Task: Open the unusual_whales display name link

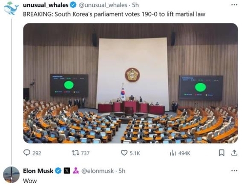Action: point(46,5)
